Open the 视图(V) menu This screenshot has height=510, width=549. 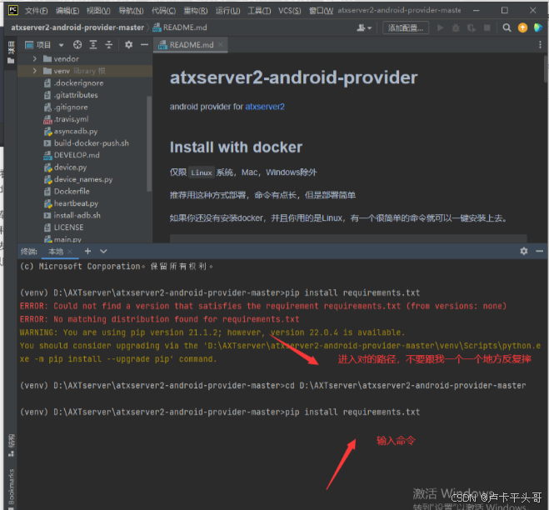98,11
